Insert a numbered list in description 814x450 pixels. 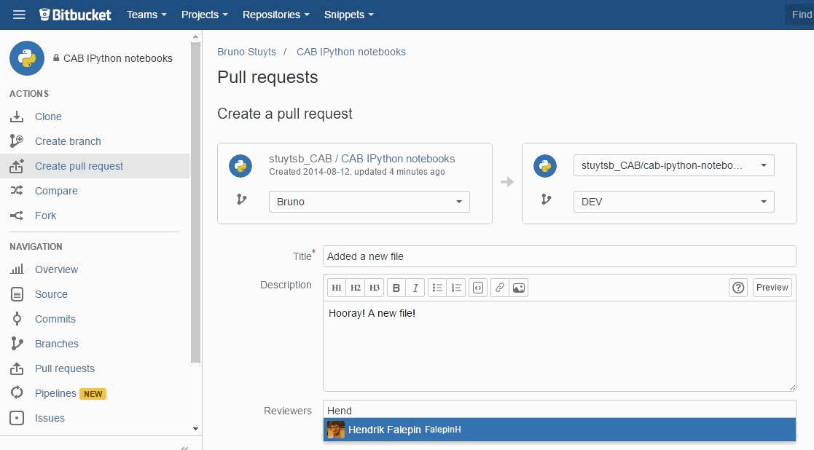coord(456,288)
